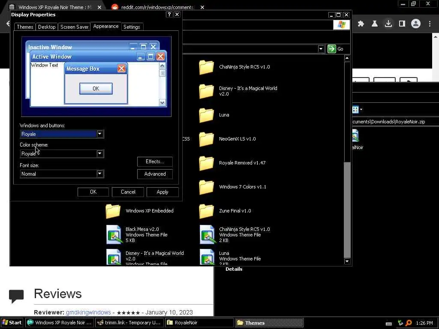Select the ChaNinja Style RC5 theme file icon

pos(207,234)
